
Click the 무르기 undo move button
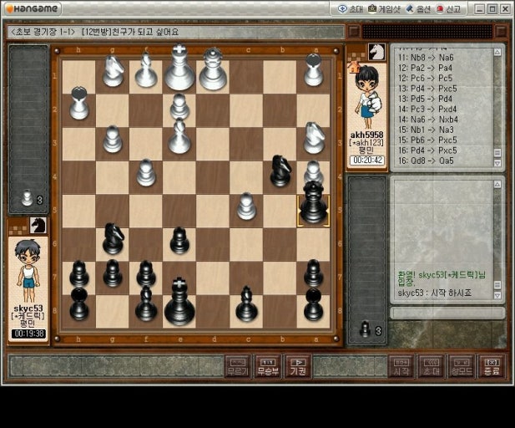pyautogui.click(x=237, y=366)
